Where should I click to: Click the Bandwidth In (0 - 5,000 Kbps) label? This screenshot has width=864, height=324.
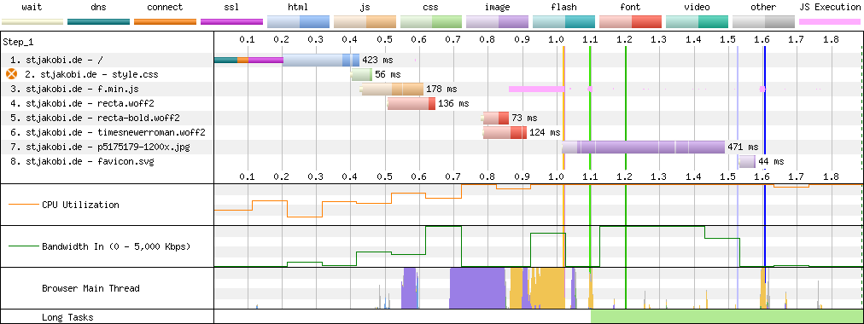pyautogui.click(x=116, y=246)
